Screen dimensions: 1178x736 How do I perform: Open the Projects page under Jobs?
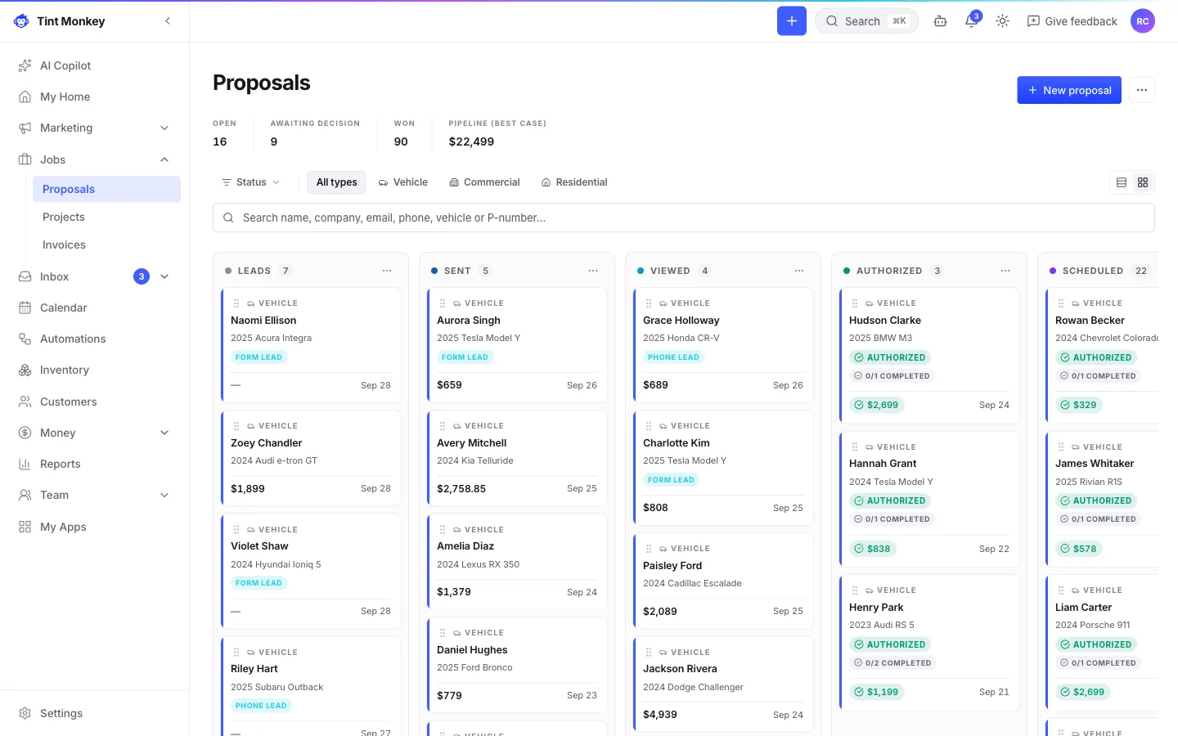(106, 217)
